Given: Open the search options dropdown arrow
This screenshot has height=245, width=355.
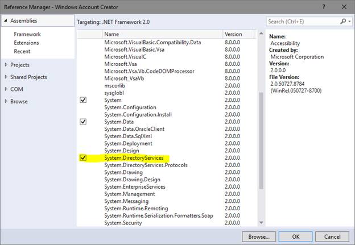Looking at the screenshot, I should point(349,22).
